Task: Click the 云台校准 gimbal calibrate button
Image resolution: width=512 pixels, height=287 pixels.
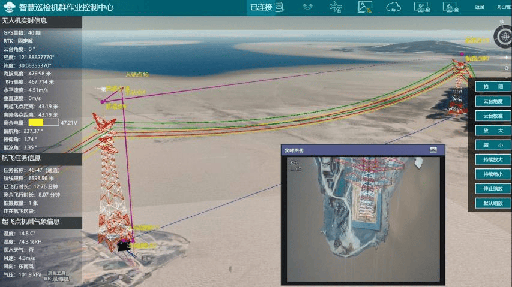Action: 492,116
